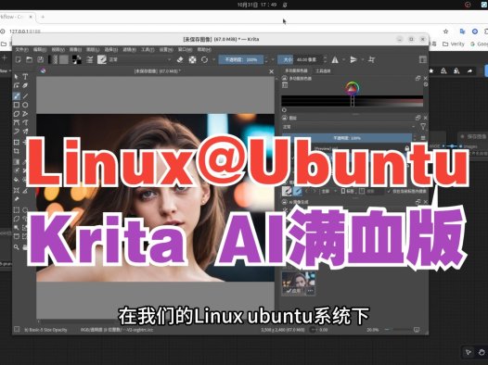Select the Ellipse tool
Screen dimensions: 488x365
click(25, 105)
